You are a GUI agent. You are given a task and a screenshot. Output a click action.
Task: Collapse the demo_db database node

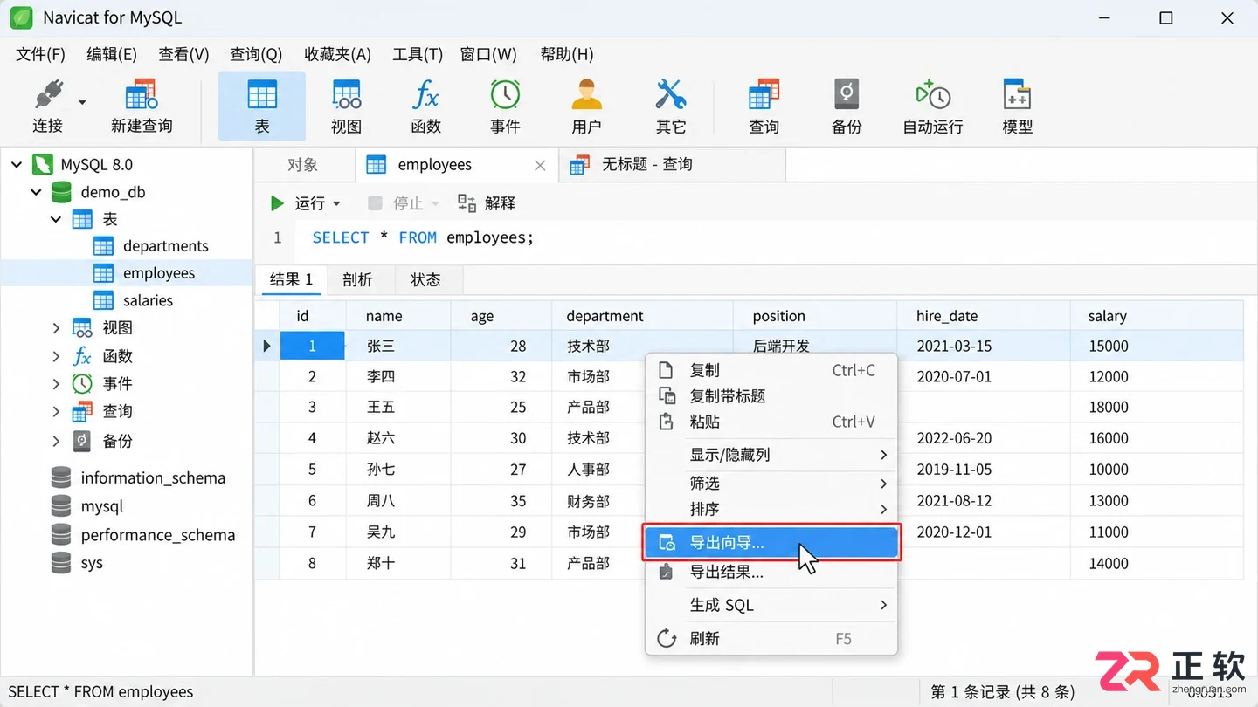(x=36, y=192)
